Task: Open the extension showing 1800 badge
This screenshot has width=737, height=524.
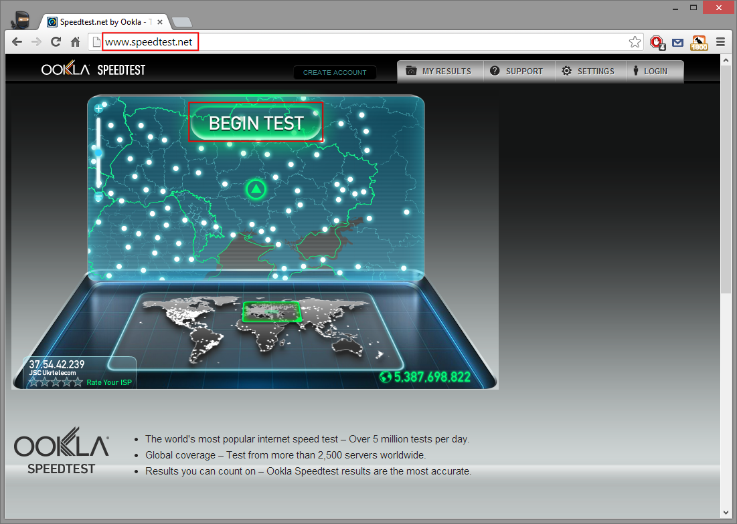Action: [x=699, y=43]
